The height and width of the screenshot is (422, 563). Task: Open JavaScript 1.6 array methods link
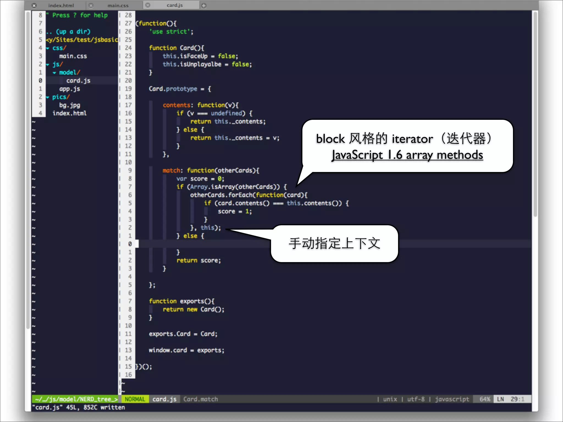407,155
